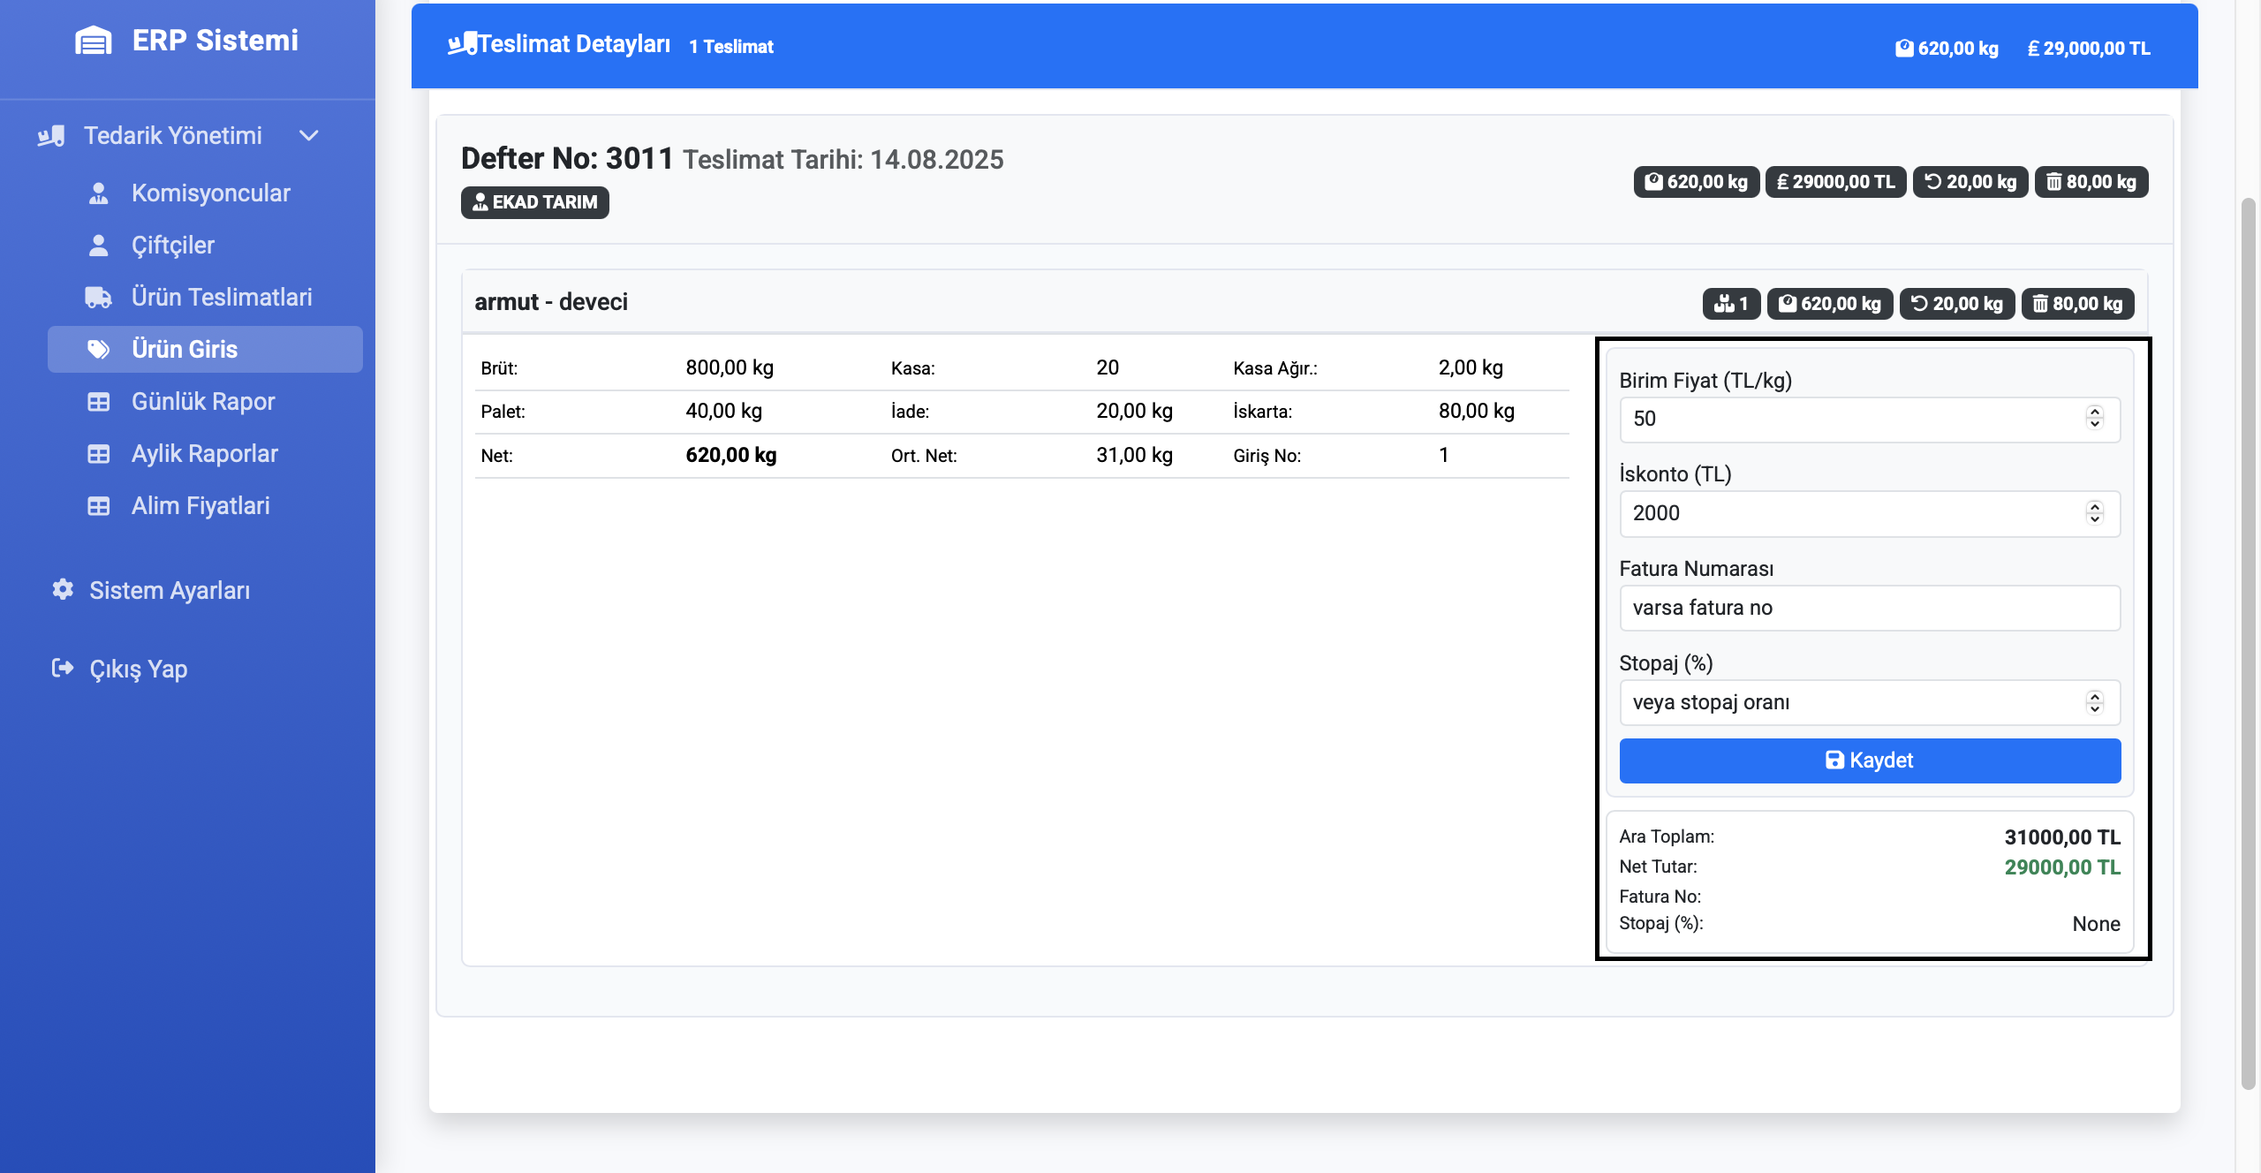Click the armut - deveci product title

pyautogui.click(x=551, y=302)
